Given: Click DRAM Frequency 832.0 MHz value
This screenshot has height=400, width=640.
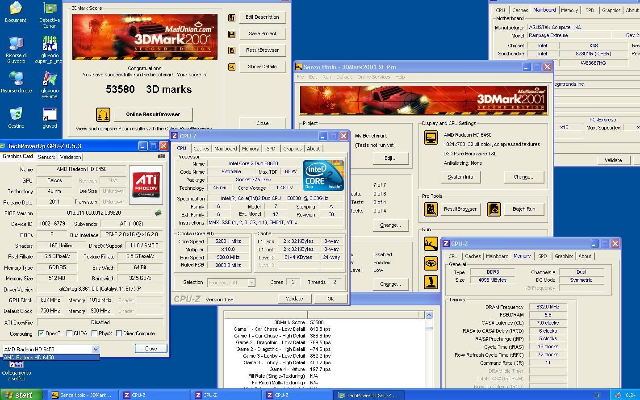Looking at the screenshot, I should [x=548, y=307].
